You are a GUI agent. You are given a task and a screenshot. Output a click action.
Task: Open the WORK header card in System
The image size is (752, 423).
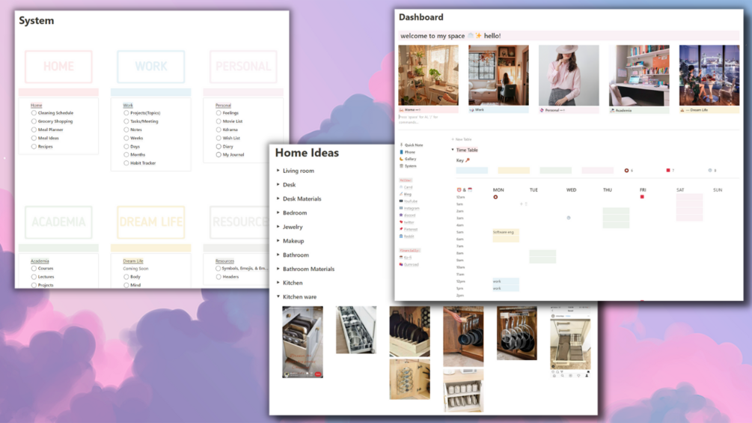(151, 67)
